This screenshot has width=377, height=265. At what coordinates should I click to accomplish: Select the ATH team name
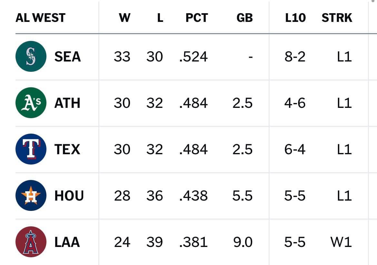(x=67, y=103)
